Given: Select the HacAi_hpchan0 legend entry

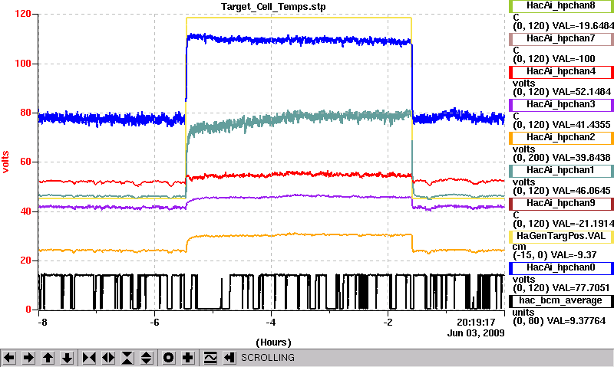Looking at the screenshot, I should coord(561,268).
